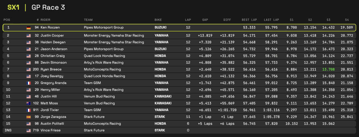Click the French flag next to Jordi Tixier

[29, 110]
